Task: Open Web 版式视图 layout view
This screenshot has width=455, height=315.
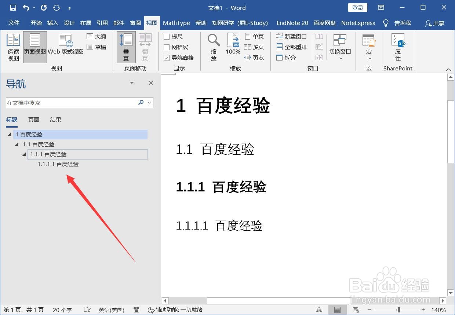Action: click(x=65, y=47)
